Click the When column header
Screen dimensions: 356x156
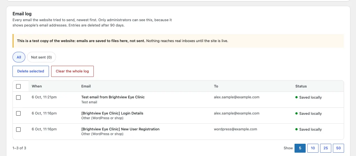(37, 86)
